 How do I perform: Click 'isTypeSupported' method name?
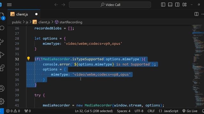88,59
